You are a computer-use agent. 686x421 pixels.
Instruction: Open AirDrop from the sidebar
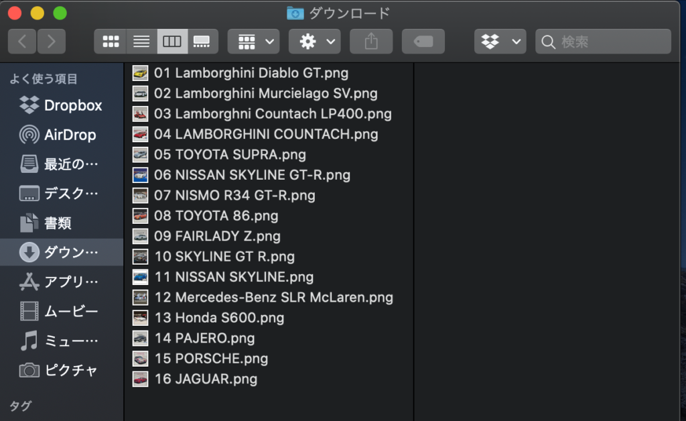(x=70, y=135)
